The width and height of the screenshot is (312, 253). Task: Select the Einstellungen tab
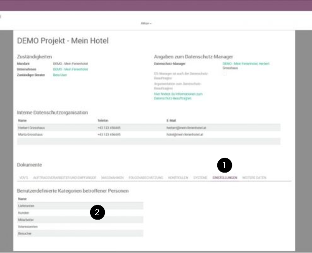(225, 178)
